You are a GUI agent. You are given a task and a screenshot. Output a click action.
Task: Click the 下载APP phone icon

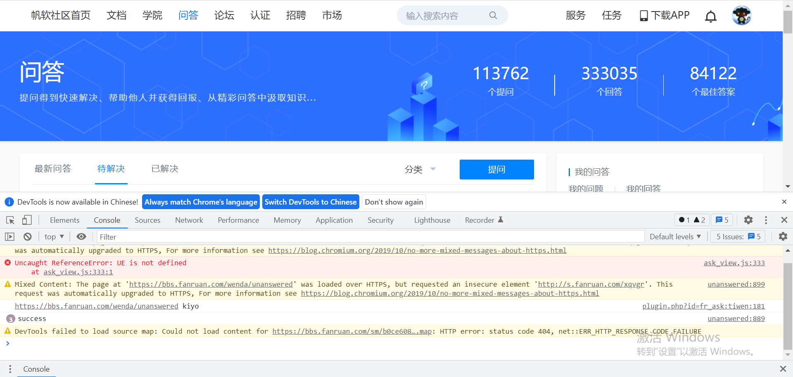click(643, 16)
